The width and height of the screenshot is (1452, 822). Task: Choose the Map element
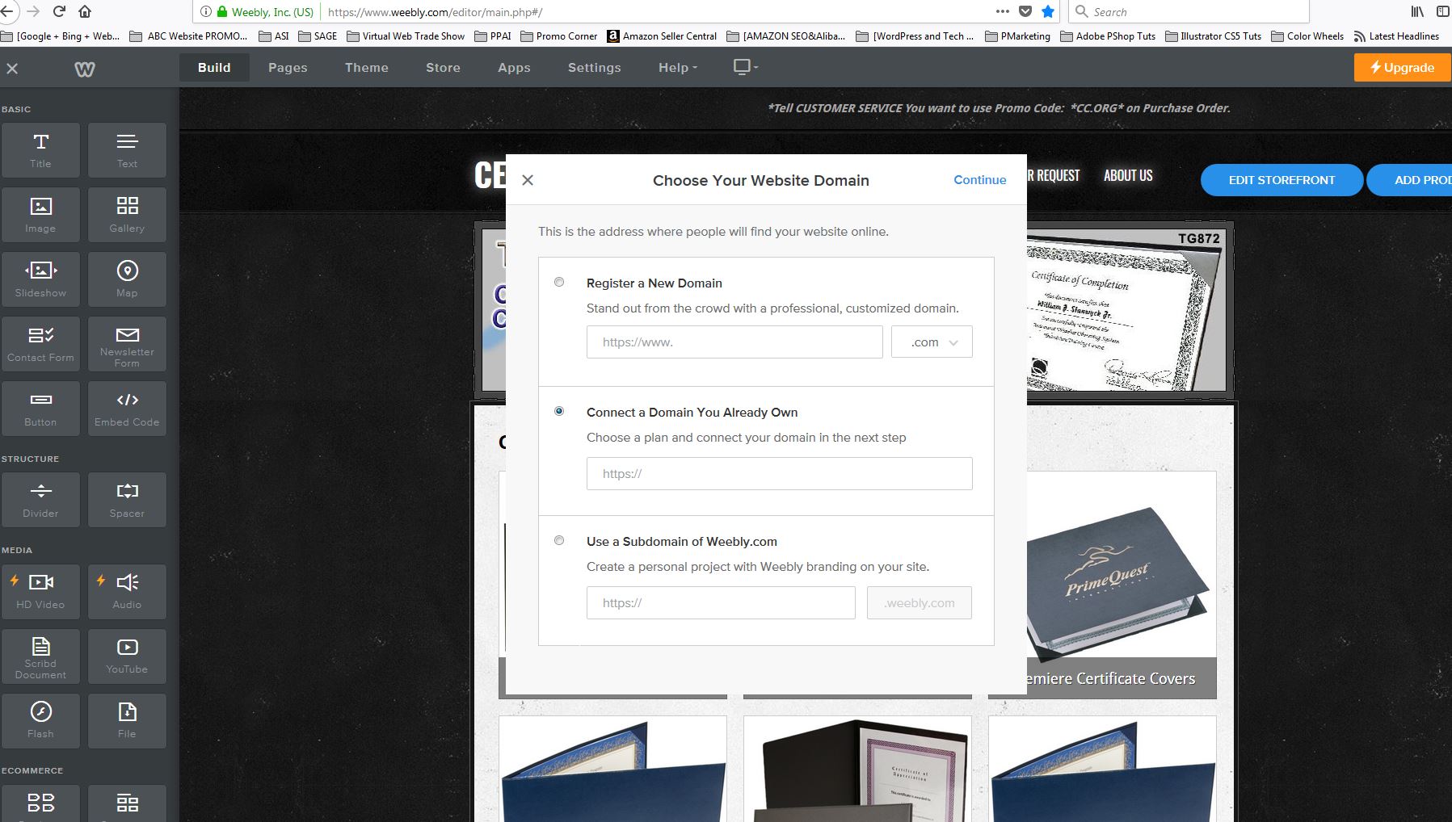coord(127,279)
